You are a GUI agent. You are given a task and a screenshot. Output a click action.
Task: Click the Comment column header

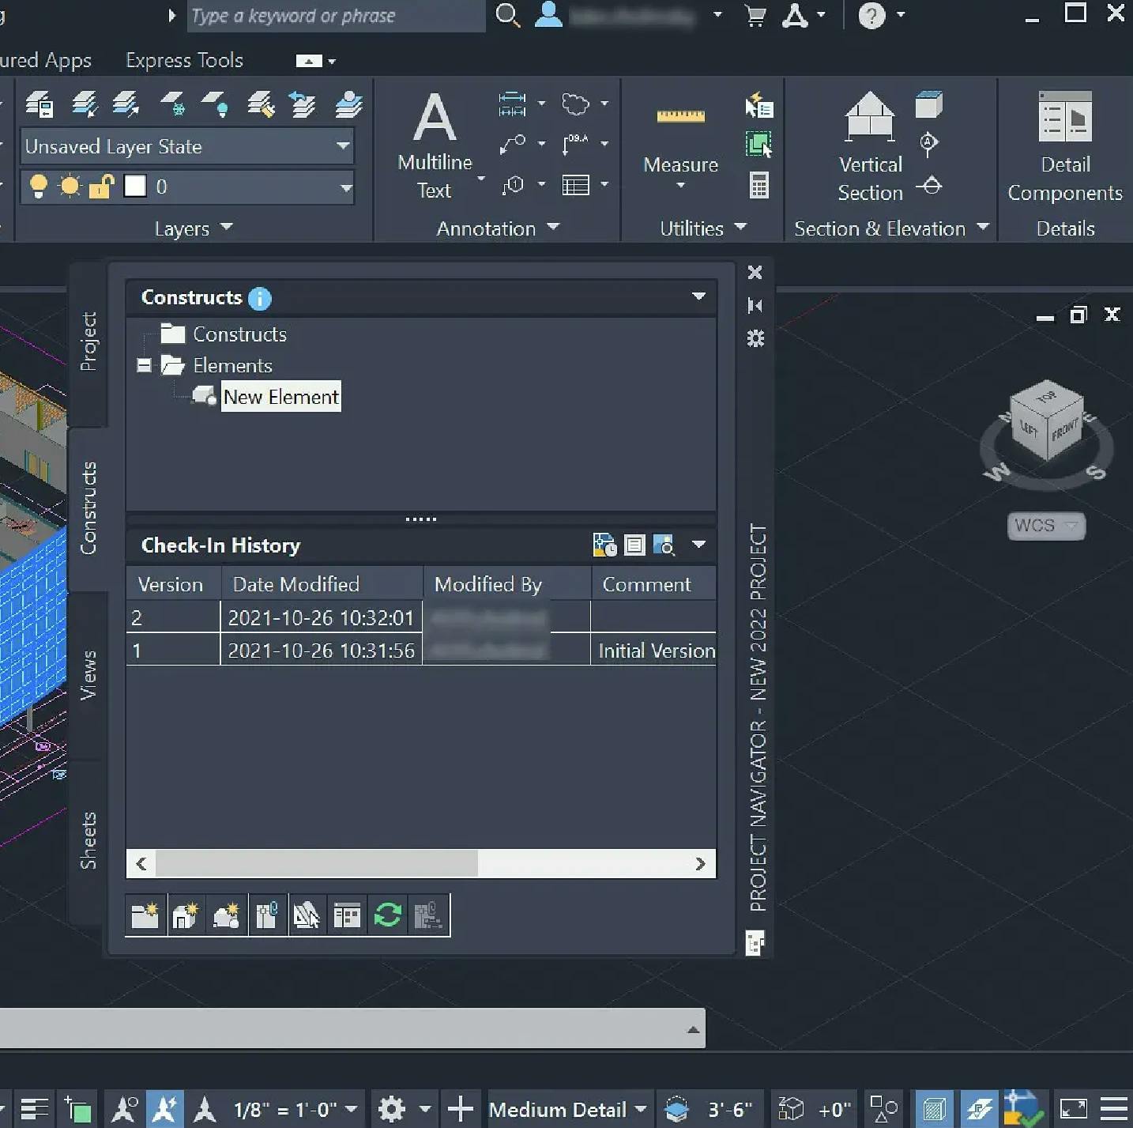tap(646, 584)
